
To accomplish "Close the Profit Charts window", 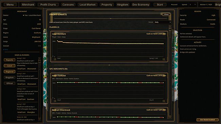I will (166, 14).
